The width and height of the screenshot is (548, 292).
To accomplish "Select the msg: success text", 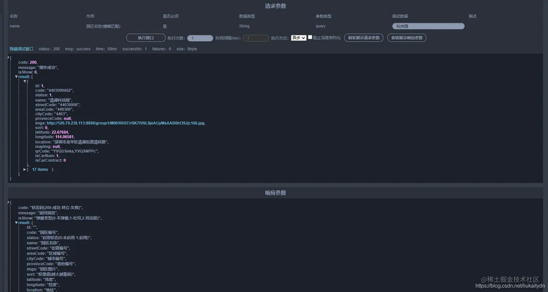I will click(x=78, y=49).
